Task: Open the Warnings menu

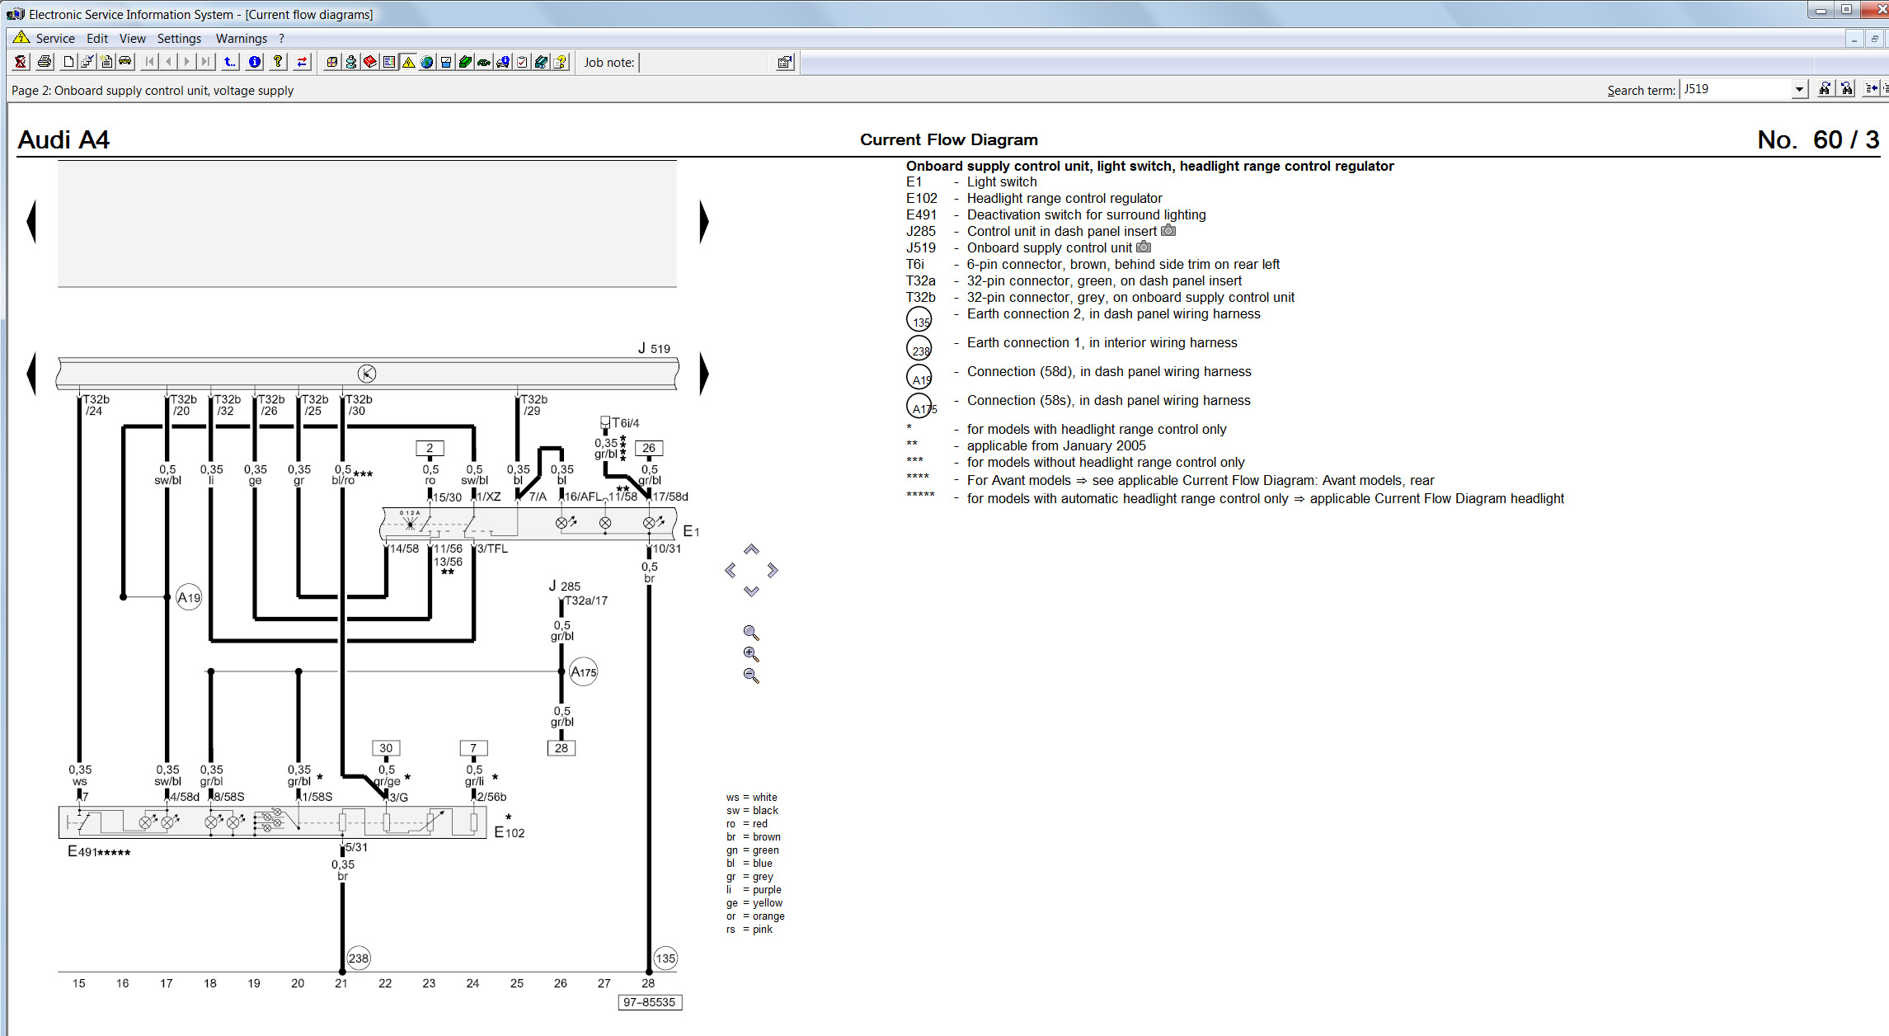Action: pos(241,39)
